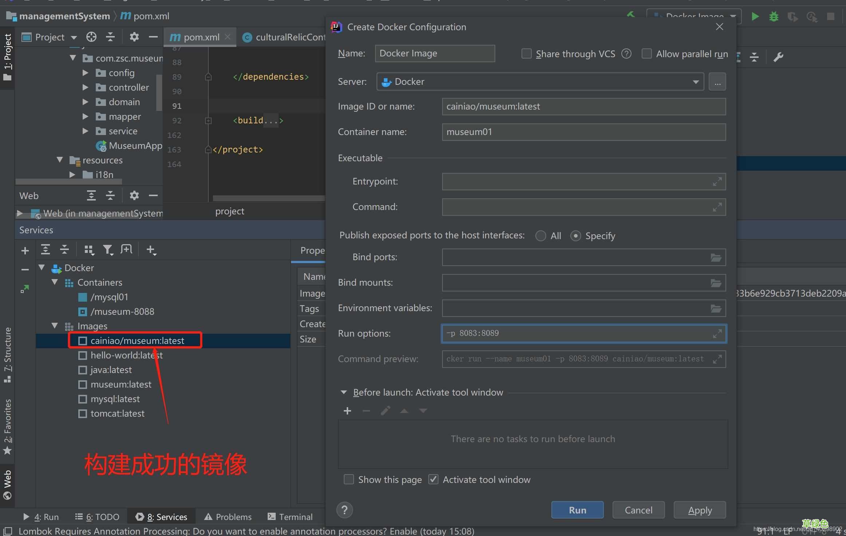This screenshot has height=536, width=846.
Task: Click the Container name field museum01
Action: click(x=584, y=132)
